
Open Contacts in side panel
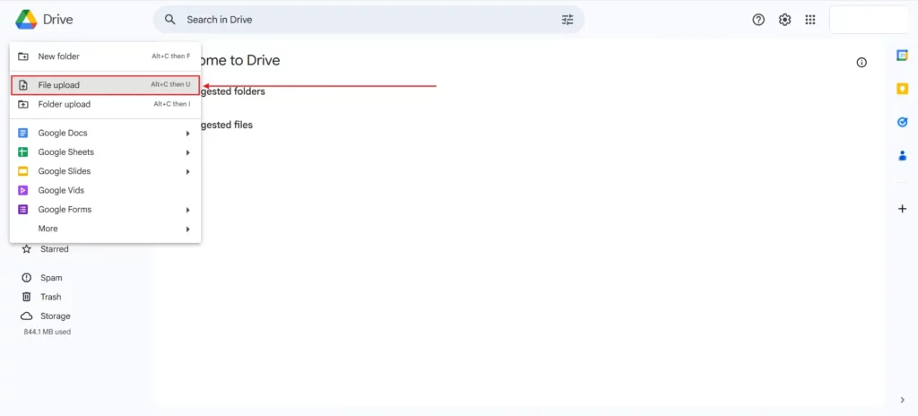[902, 155]
